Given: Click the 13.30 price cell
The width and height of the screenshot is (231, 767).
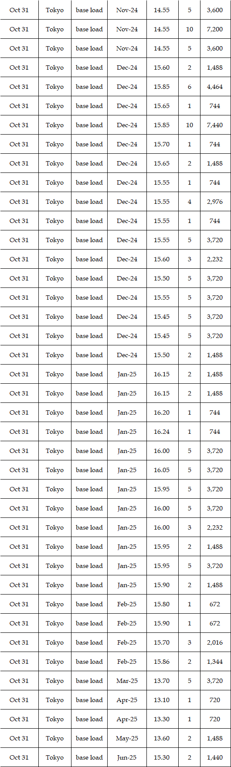Looking at the screenshot, I should click(x=162, y=719).
